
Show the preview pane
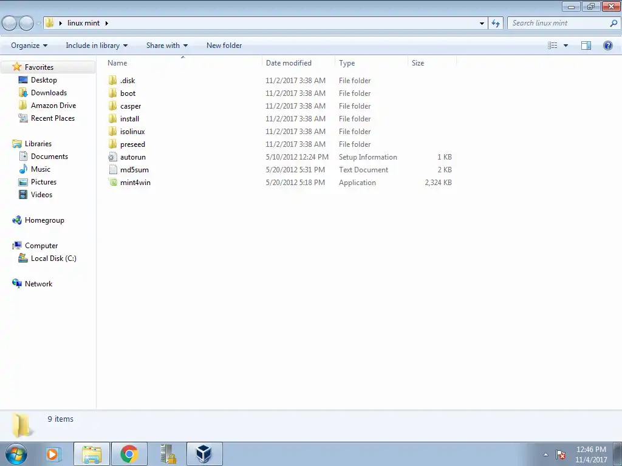tap(586, 46)
